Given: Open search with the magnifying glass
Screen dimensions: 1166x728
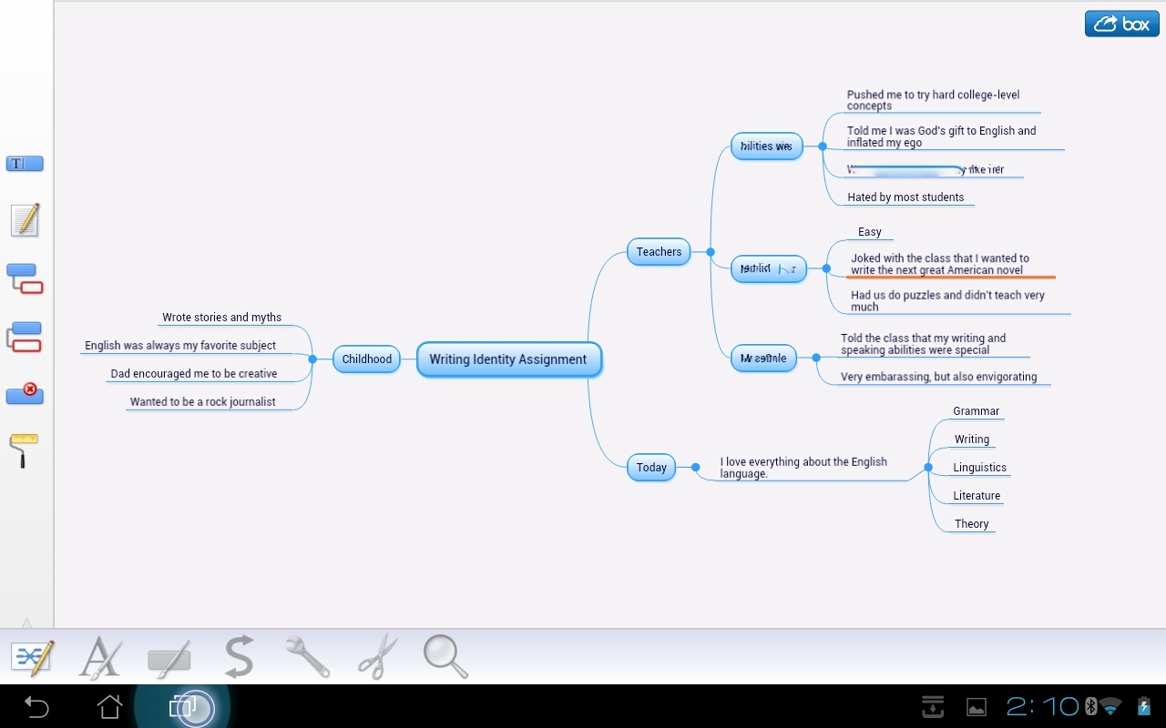Looking at the screenshot, I should [445, 656].
